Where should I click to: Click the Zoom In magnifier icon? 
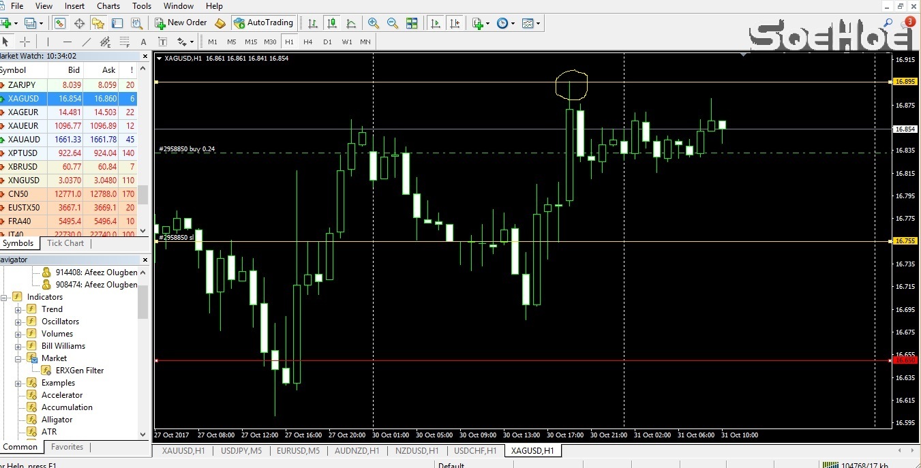(373, 23)
